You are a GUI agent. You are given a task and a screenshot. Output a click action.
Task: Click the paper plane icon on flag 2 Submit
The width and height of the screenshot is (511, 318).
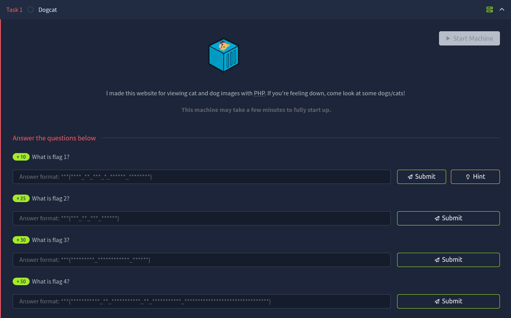[437, 218]
